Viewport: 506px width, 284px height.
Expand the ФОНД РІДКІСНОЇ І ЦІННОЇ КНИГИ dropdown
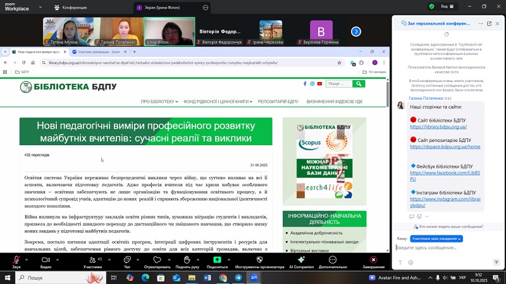218,102
